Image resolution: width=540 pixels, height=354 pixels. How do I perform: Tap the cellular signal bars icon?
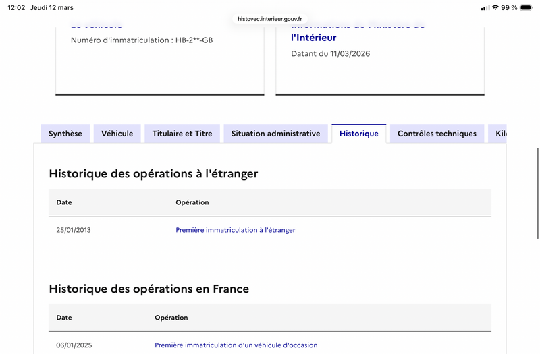click(485, 7)
